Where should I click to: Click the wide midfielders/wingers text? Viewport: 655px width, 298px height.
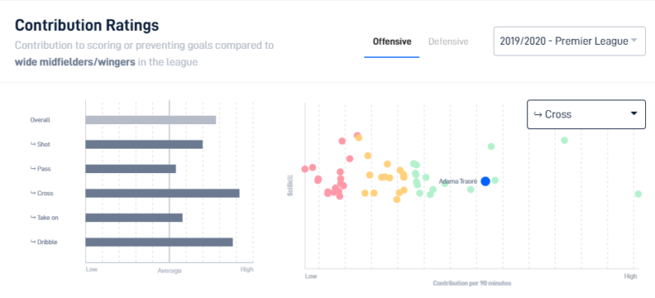75,63
